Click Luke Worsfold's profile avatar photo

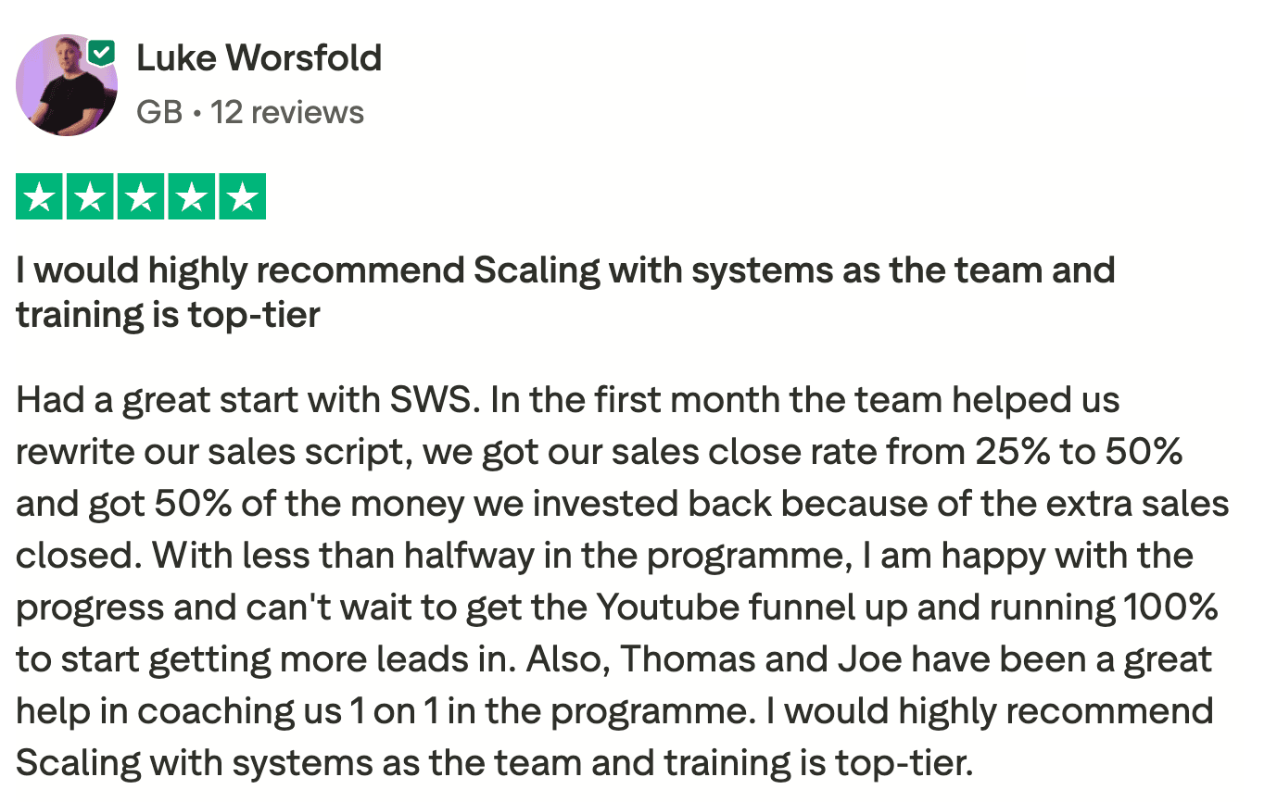tap(67, 86)
